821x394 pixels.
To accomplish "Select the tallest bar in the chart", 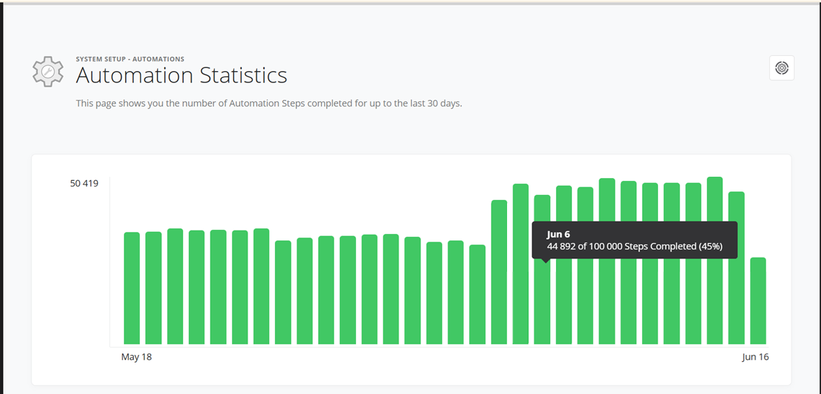I will (715, 261).
